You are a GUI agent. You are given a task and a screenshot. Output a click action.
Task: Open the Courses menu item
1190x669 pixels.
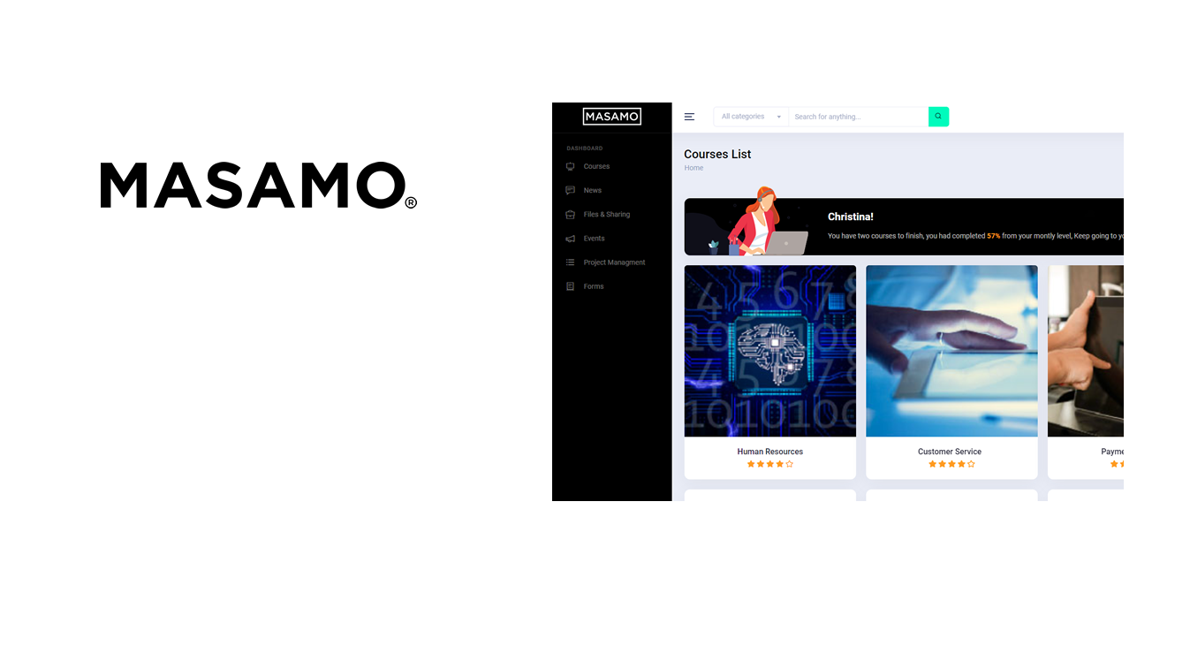point(596,166)
